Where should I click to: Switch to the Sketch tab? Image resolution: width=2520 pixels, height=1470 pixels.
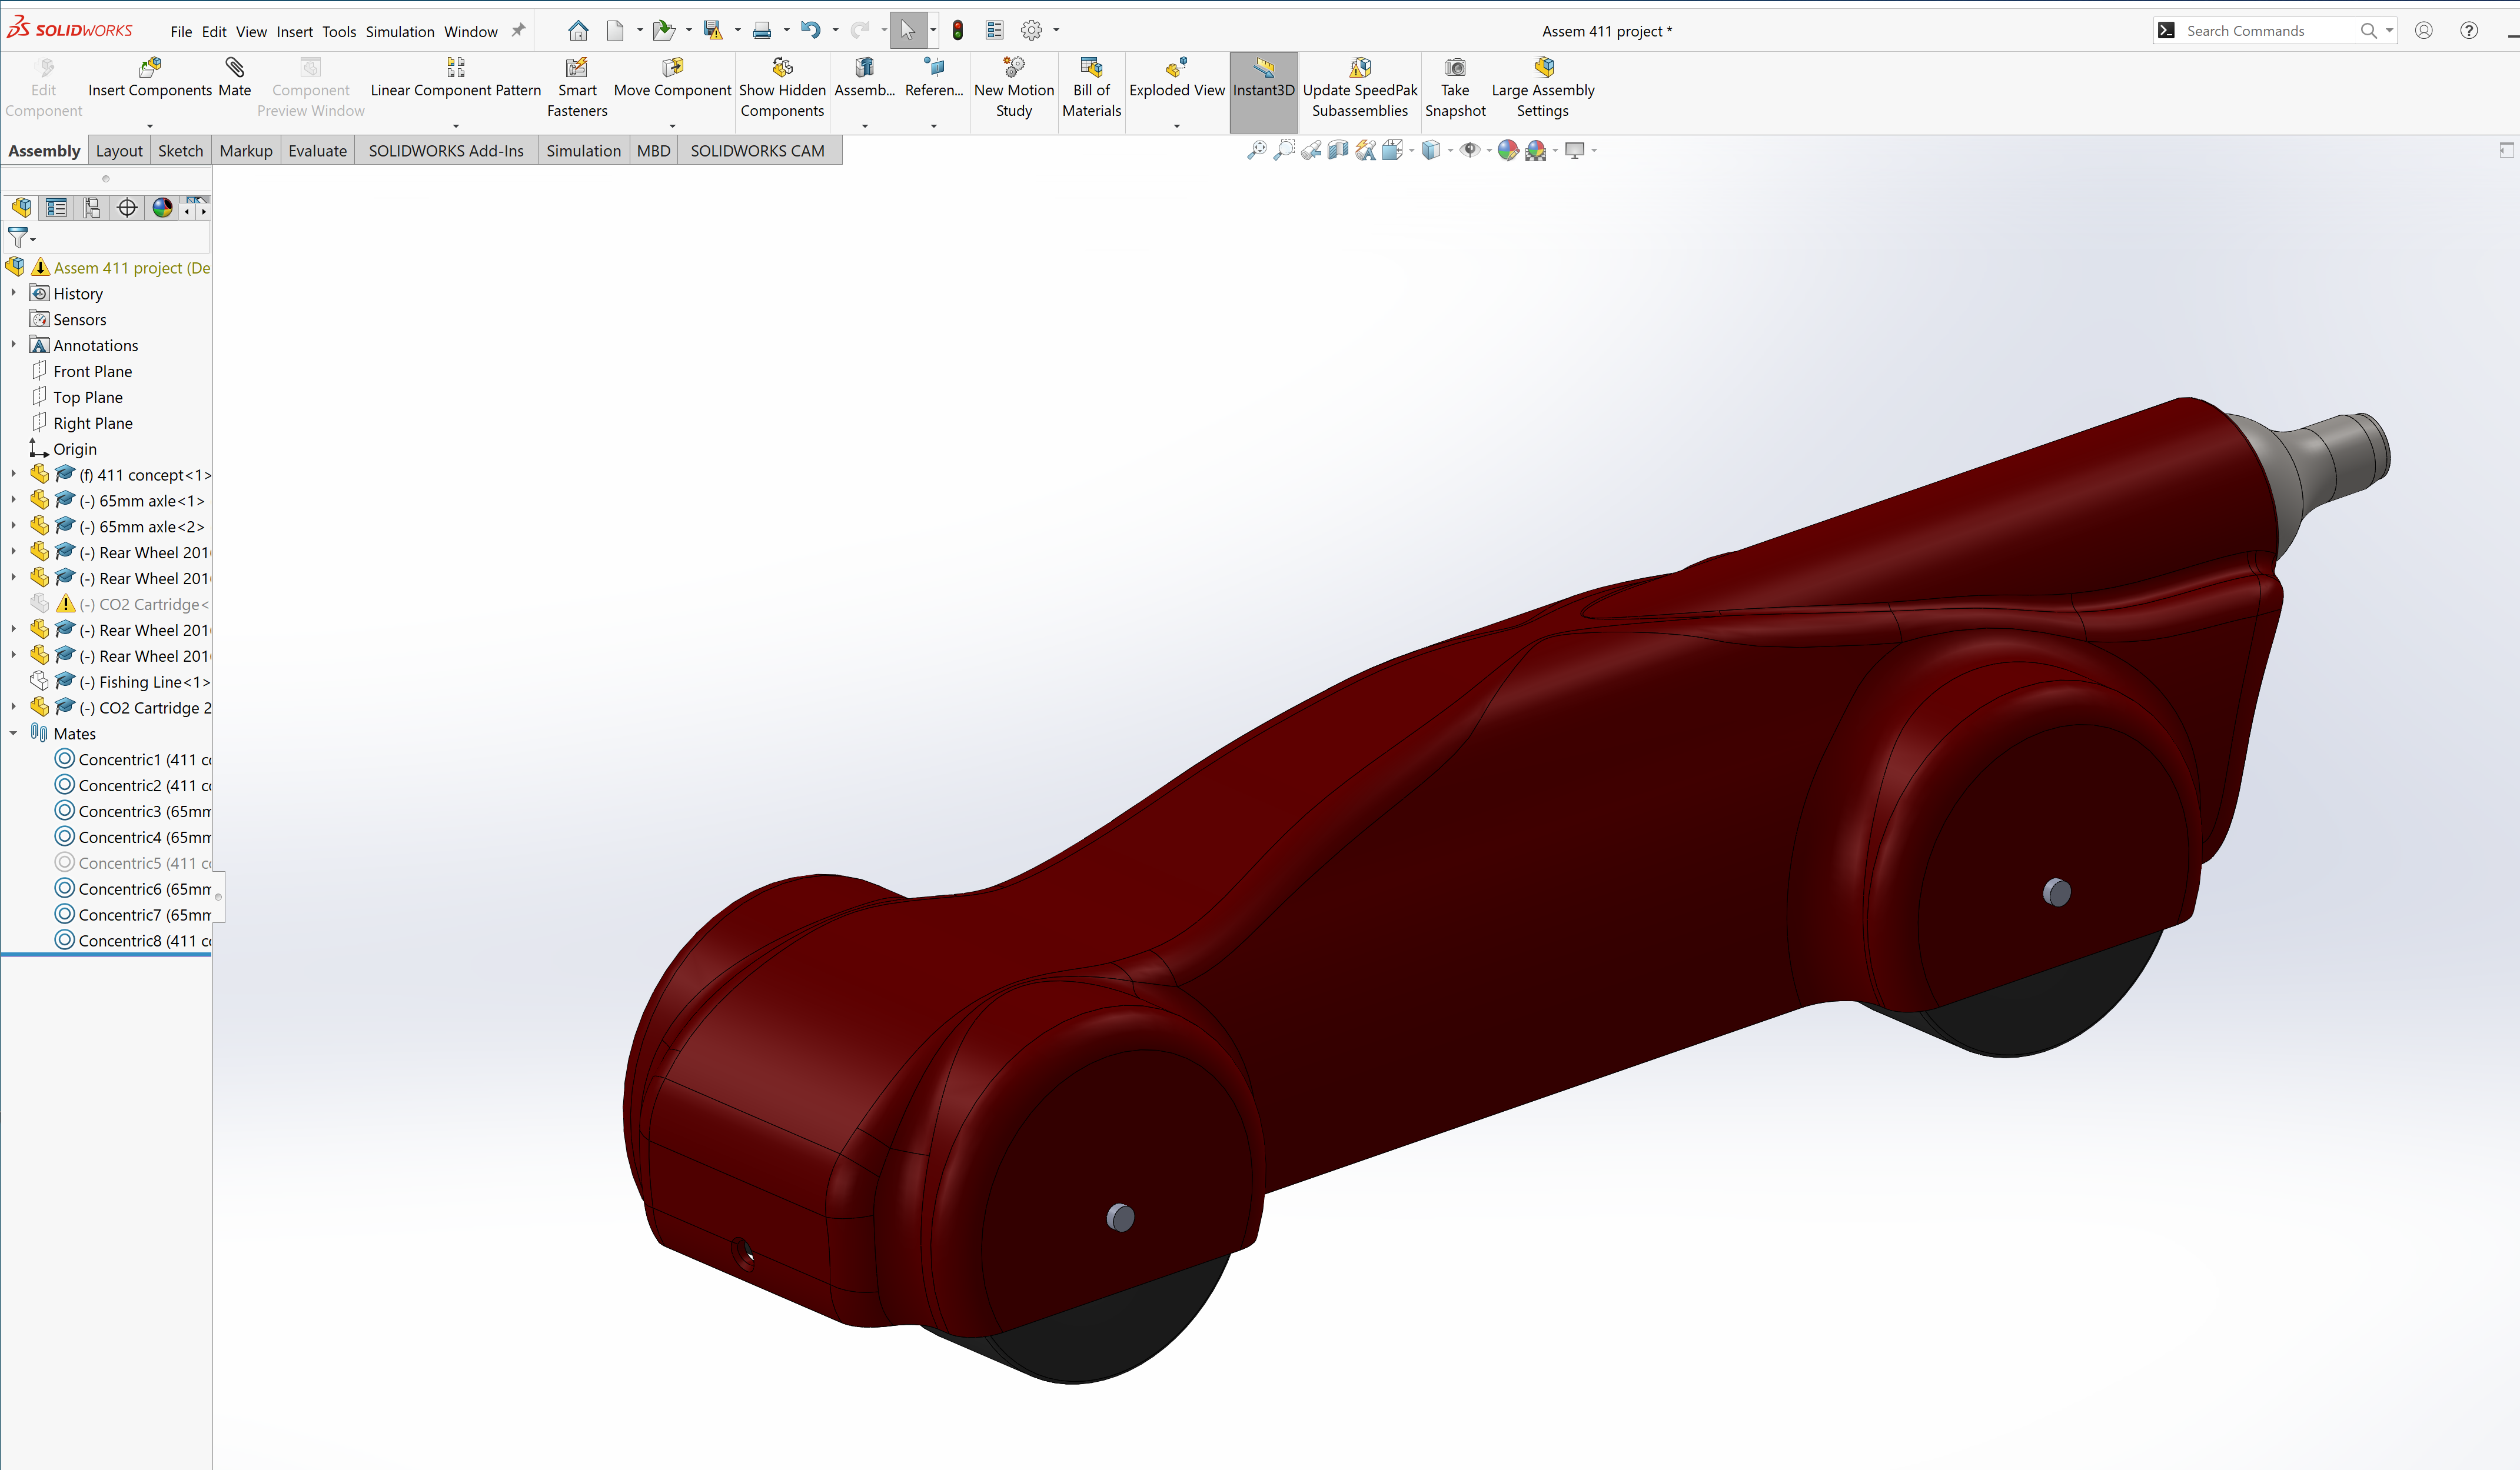pyautogui.click(x=181, y=151)
